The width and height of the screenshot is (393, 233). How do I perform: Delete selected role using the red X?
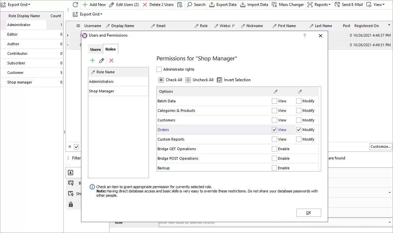coord(111,60)
